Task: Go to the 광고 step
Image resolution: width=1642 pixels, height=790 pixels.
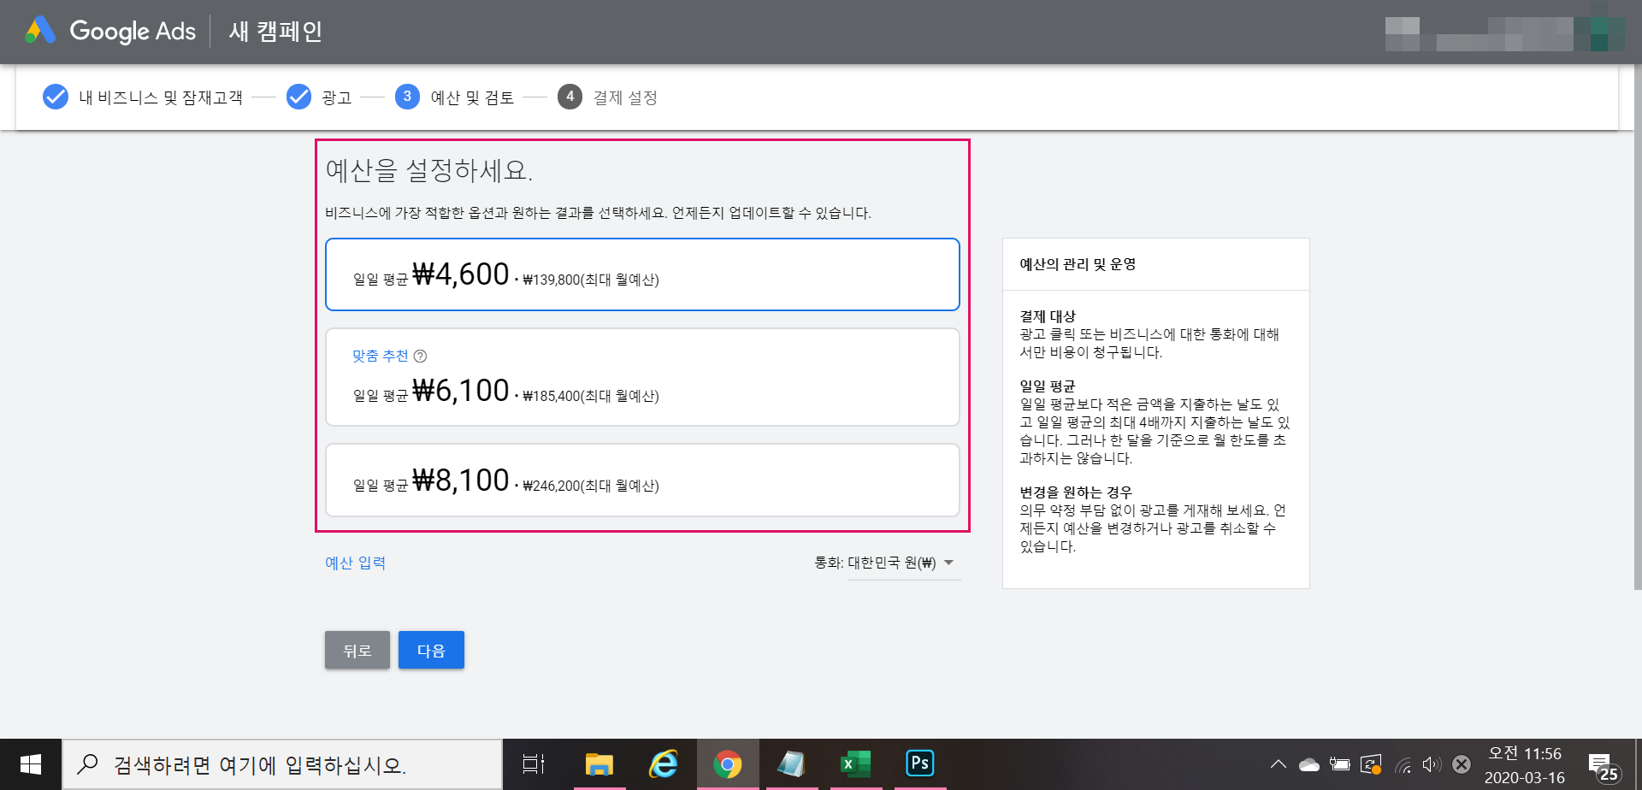Action: click(319, 97)
